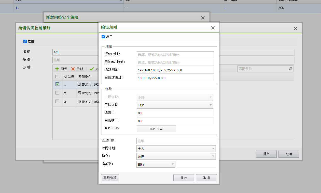Click the 高级选项 button
321x193 pixels.
point(110,178)
